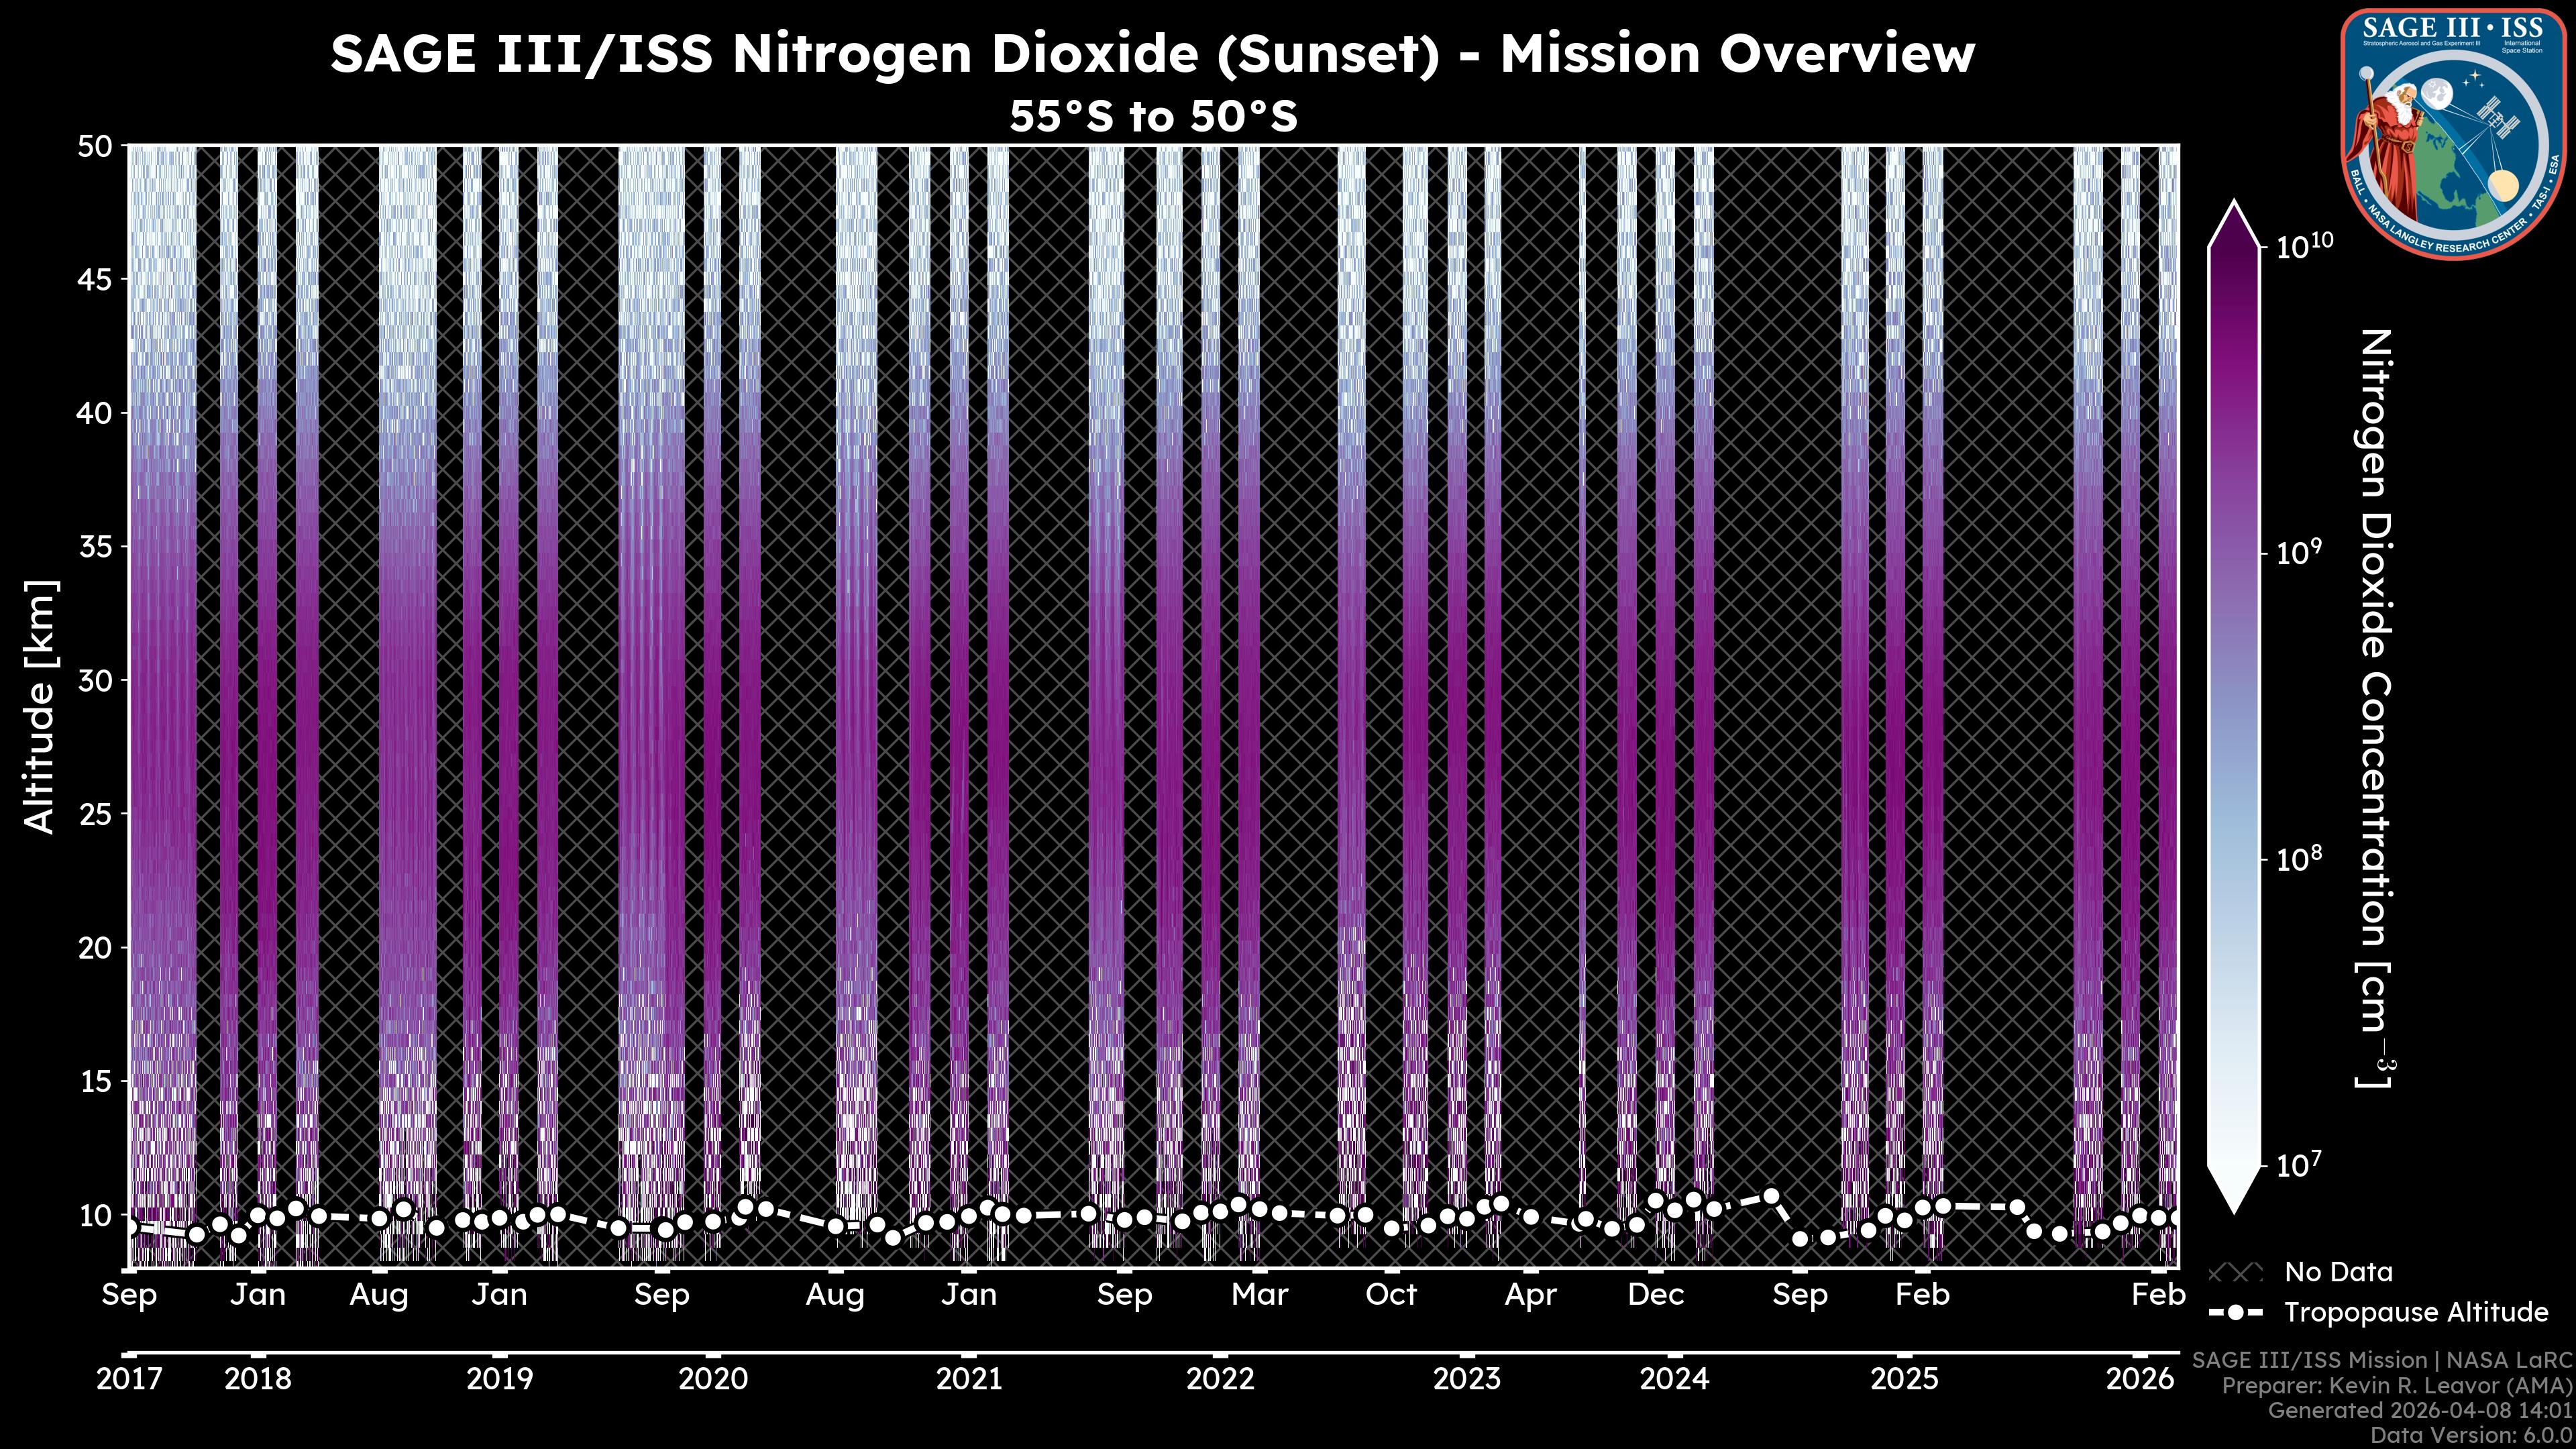Viewport: 2576px width, 1449px height.
Task: Click the purple mid-range of the colorbar
Action: [x=2233, y=400]
